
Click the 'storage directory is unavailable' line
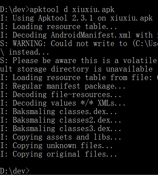(x=76, y=69)
